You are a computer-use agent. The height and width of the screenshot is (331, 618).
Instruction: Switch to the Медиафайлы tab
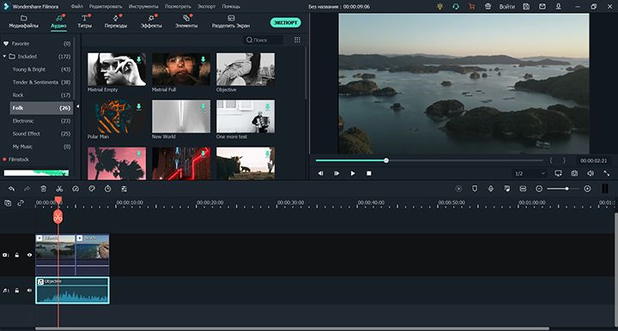point(24,21)
